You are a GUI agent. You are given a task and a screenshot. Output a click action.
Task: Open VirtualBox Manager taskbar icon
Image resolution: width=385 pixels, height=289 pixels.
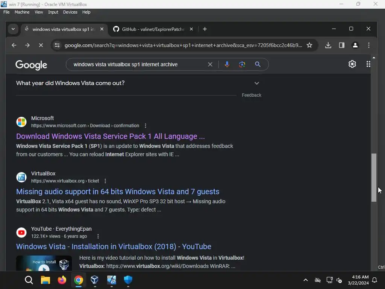click(95, 280)
